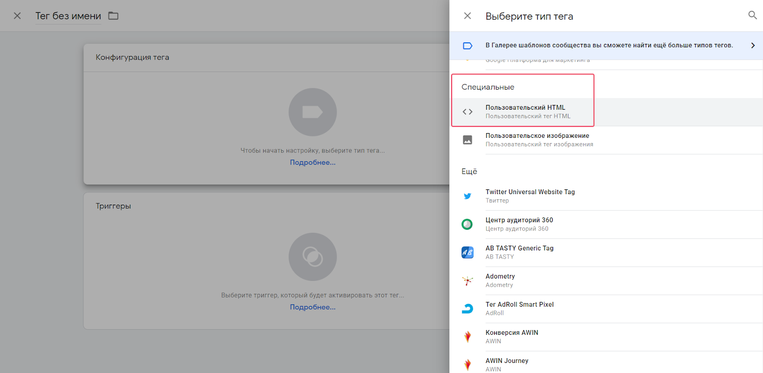Screen dimensions: 763x373
Task: Click 'Чтобы начать настройку, выберите тип тега' text
Action: (x=313, y=151)
